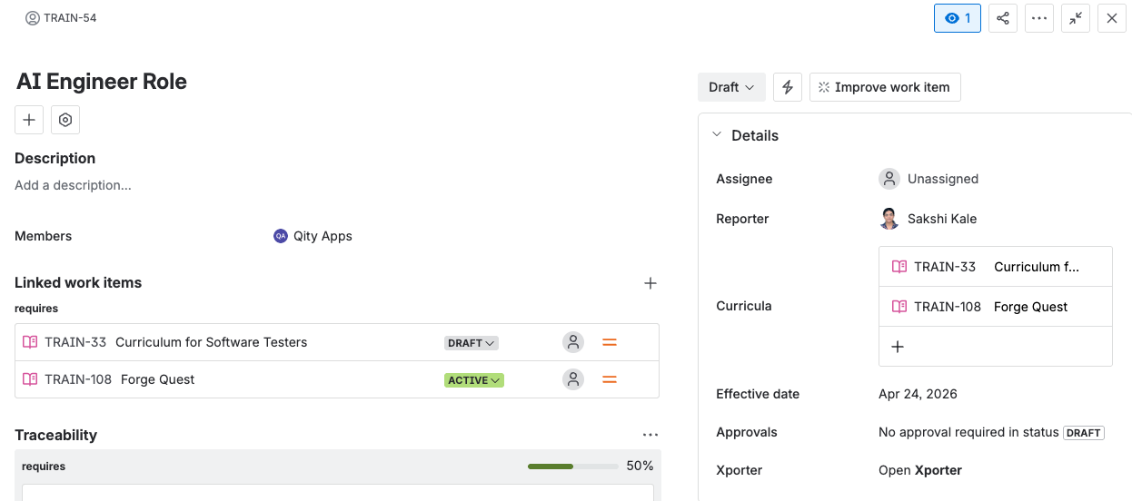Open the three-dot more actions menu
Image resolution: width=1132 pixels, height=501 pixels.
[x=1039, y=18]
